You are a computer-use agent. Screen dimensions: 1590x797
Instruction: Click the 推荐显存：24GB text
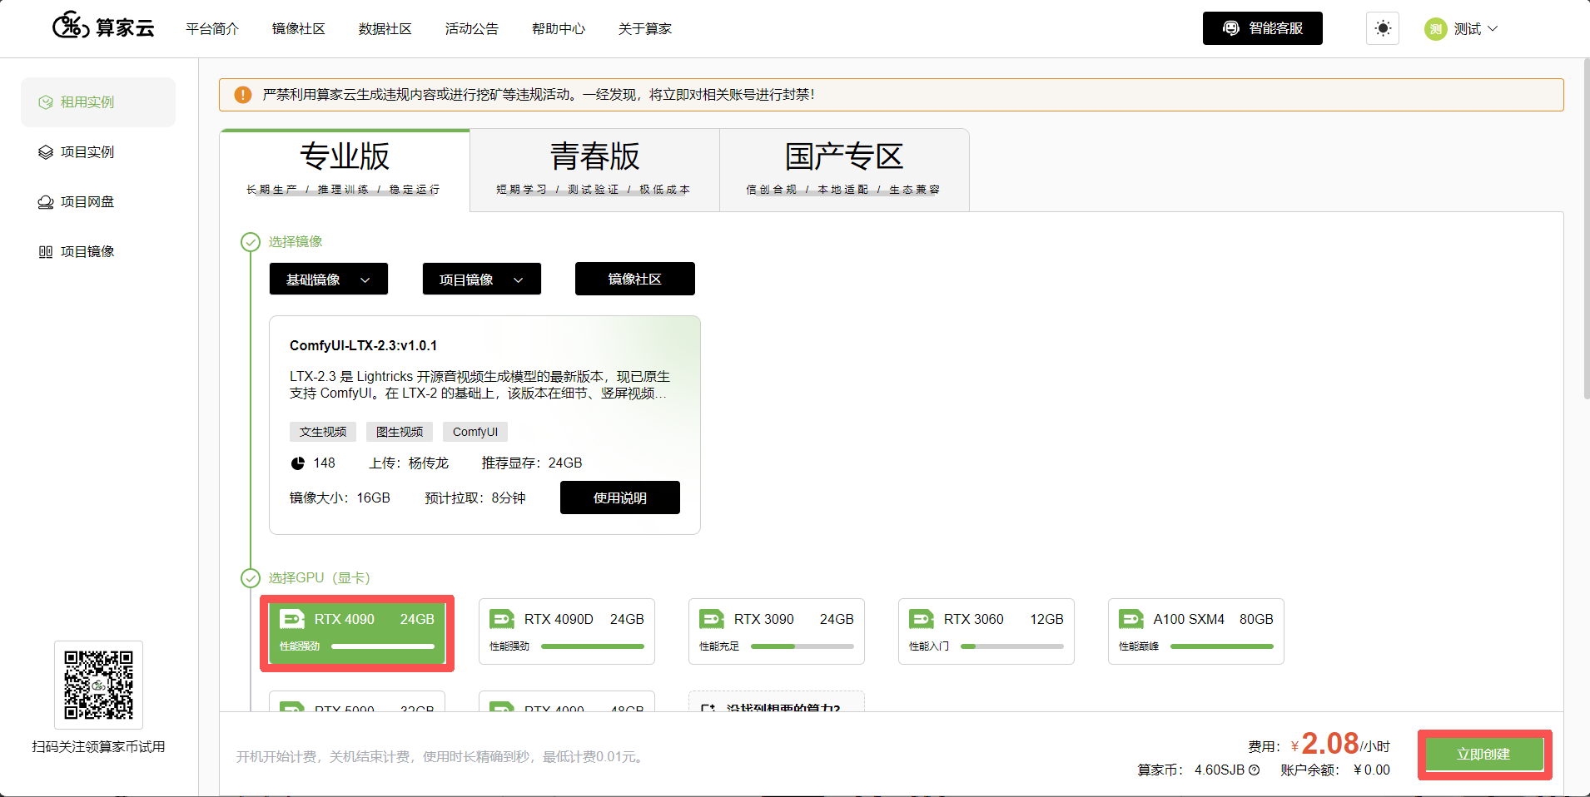click(x=532, y=463)
